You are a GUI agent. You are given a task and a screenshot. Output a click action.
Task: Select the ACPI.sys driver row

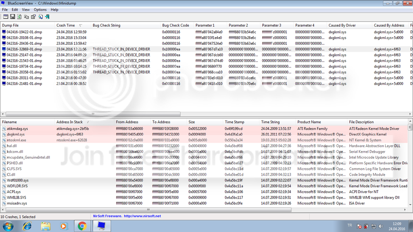coord(204,192)
